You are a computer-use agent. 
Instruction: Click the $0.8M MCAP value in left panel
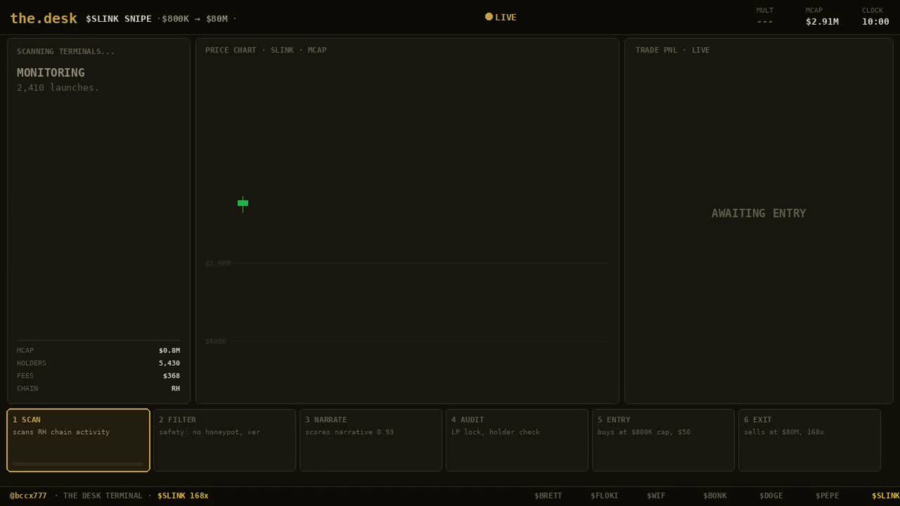coord(169,350)
